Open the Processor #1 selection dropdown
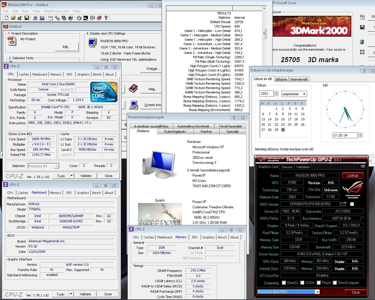The width and height of the screenshot is (375, 300). 43,166
